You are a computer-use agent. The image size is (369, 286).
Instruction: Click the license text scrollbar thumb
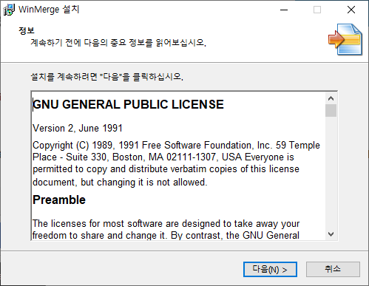coord(331,110)
